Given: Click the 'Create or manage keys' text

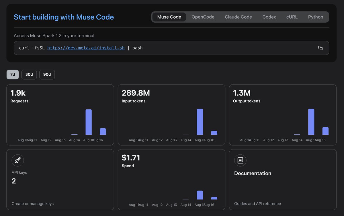Looking at the screenshot, I should click(x=33, y=204).
